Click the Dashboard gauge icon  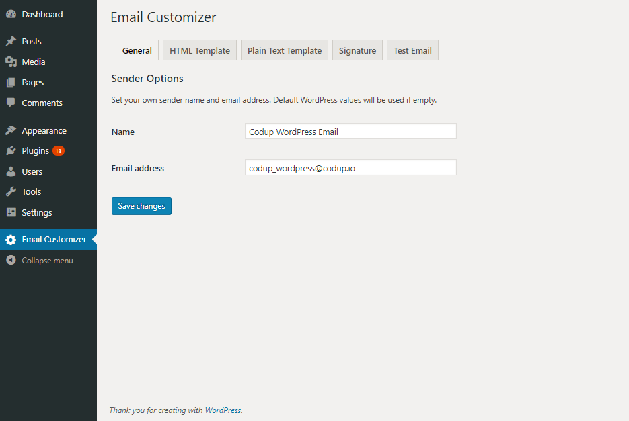pyautogui.click(x=11, y=14)
